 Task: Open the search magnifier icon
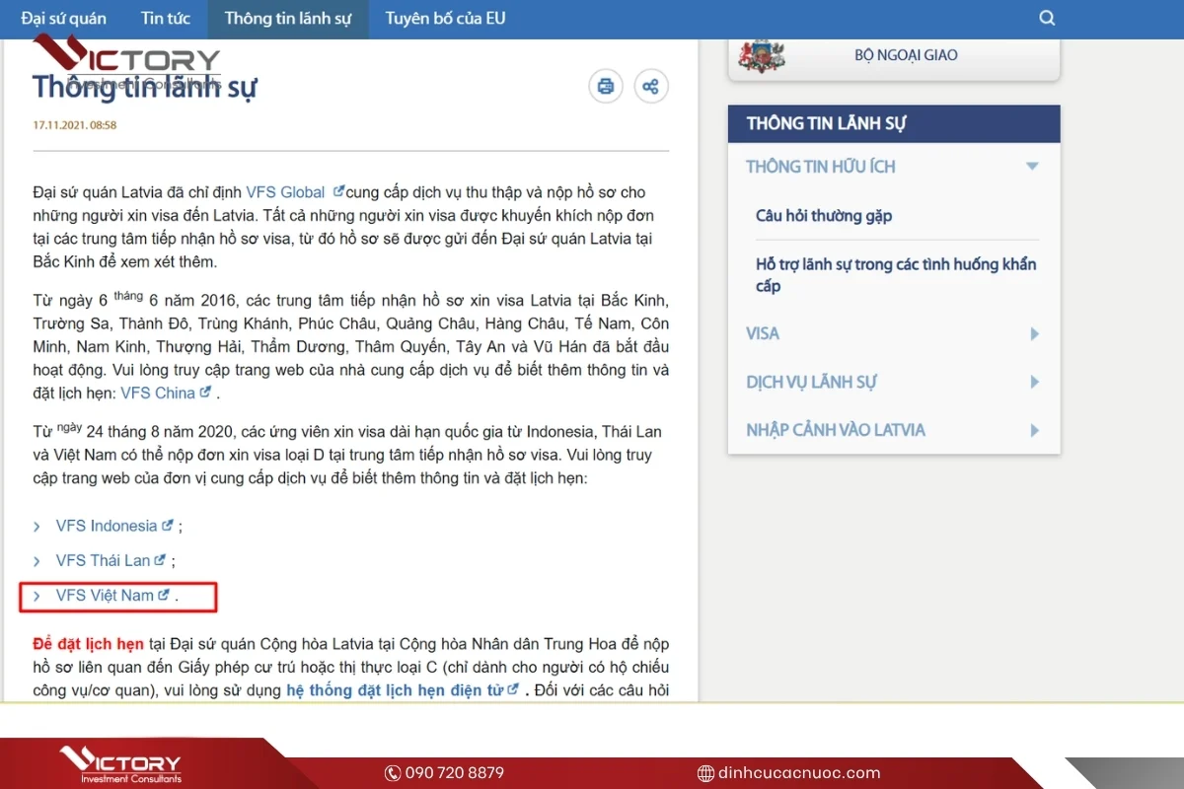pos(1047,18)
